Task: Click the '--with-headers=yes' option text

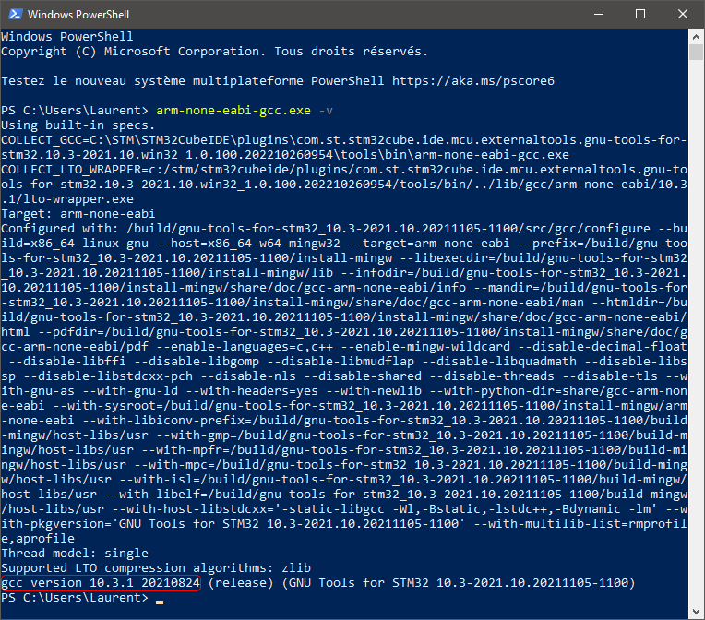Action: (x=252, y=390)
